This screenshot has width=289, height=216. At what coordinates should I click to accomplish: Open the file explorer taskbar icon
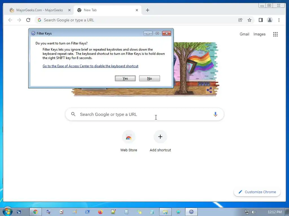[x=165, y=212]
